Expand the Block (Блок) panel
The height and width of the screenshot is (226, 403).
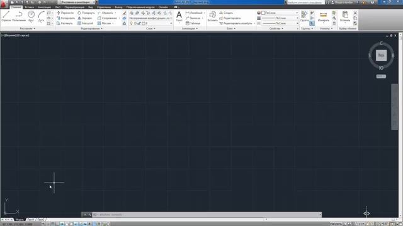tap(231, 29)
